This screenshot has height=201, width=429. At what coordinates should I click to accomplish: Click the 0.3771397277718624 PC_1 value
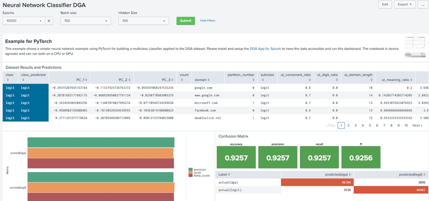point(70,118)
